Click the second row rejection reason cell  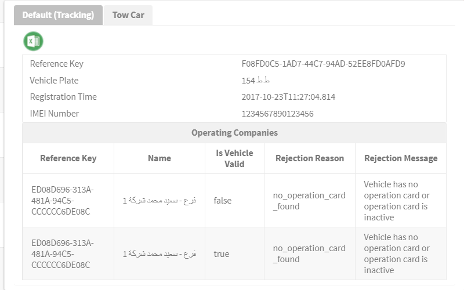pyautogui.click(x=310, y=253)
